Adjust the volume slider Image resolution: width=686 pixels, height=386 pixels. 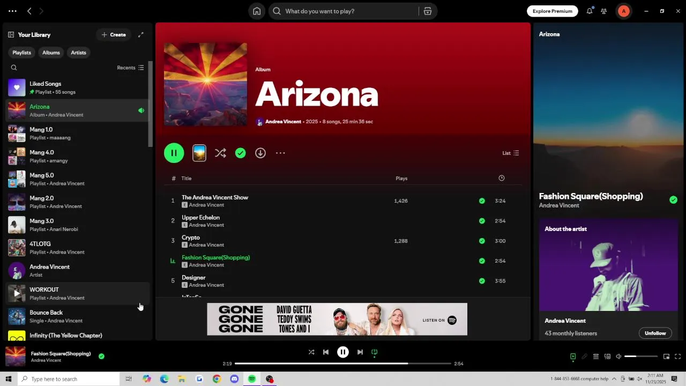click(641, 357)
